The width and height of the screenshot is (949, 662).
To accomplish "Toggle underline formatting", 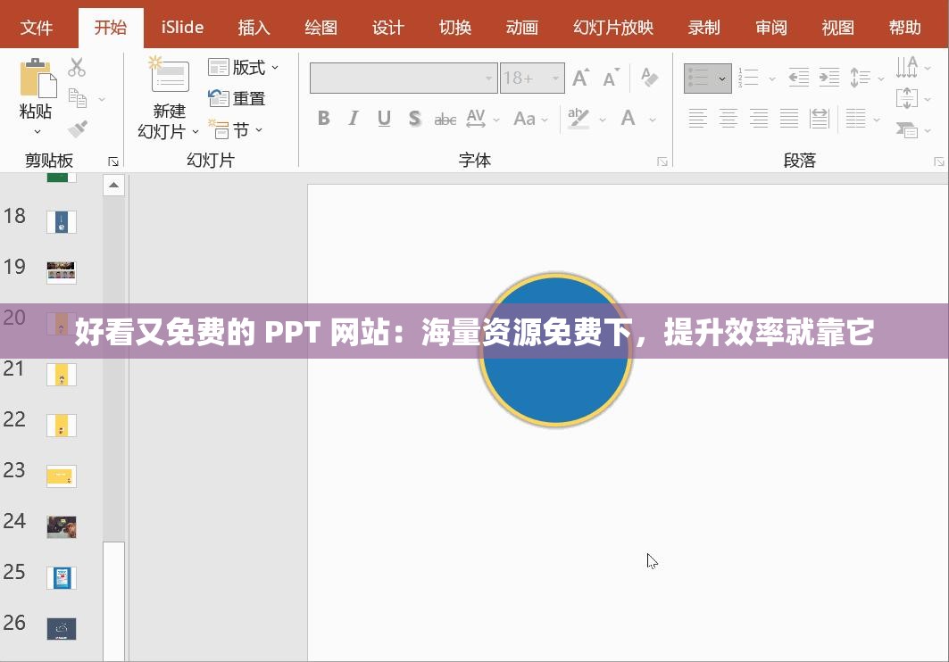I will (384, 118).
